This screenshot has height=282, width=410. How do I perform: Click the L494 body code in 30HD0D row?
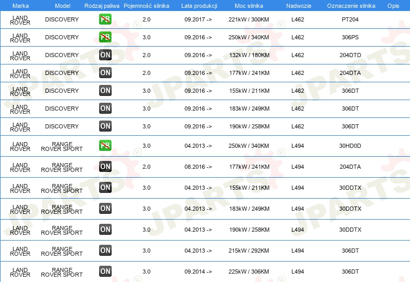pos(298,146)
